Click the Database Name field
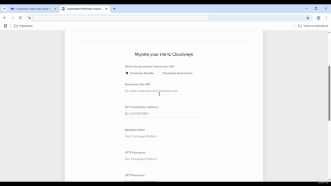The width and height of the screenshot is (331, 186). click(163, 136)
